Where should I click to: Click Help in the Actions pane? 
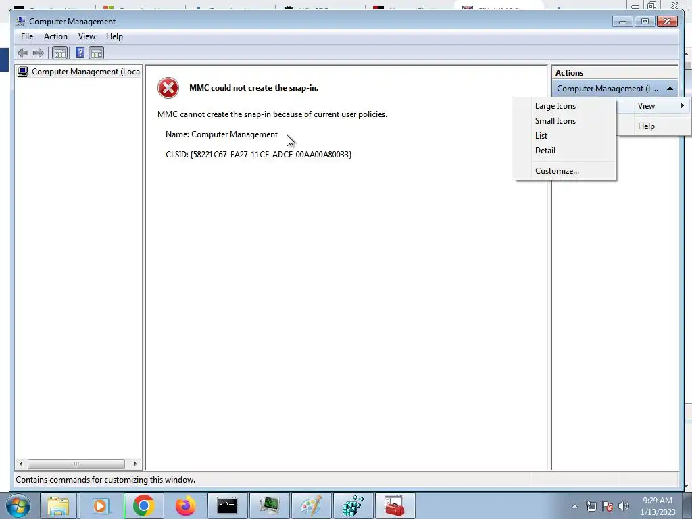pyautogui.click(x=653, y=126)
